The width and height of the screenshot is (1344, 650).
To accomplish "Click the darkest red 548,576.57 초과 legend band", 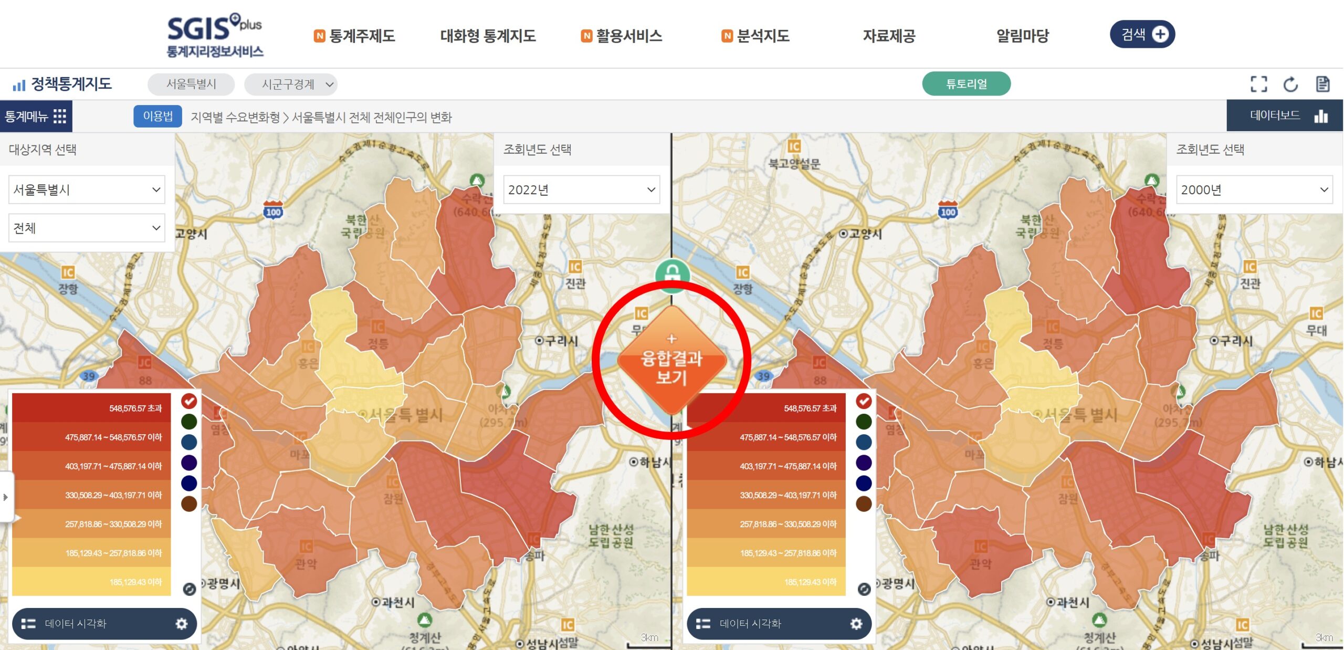I will pos(91,408).
